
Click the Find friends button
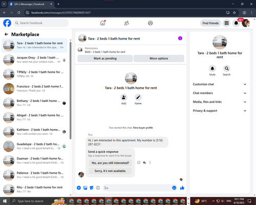(x=210, y=23)
